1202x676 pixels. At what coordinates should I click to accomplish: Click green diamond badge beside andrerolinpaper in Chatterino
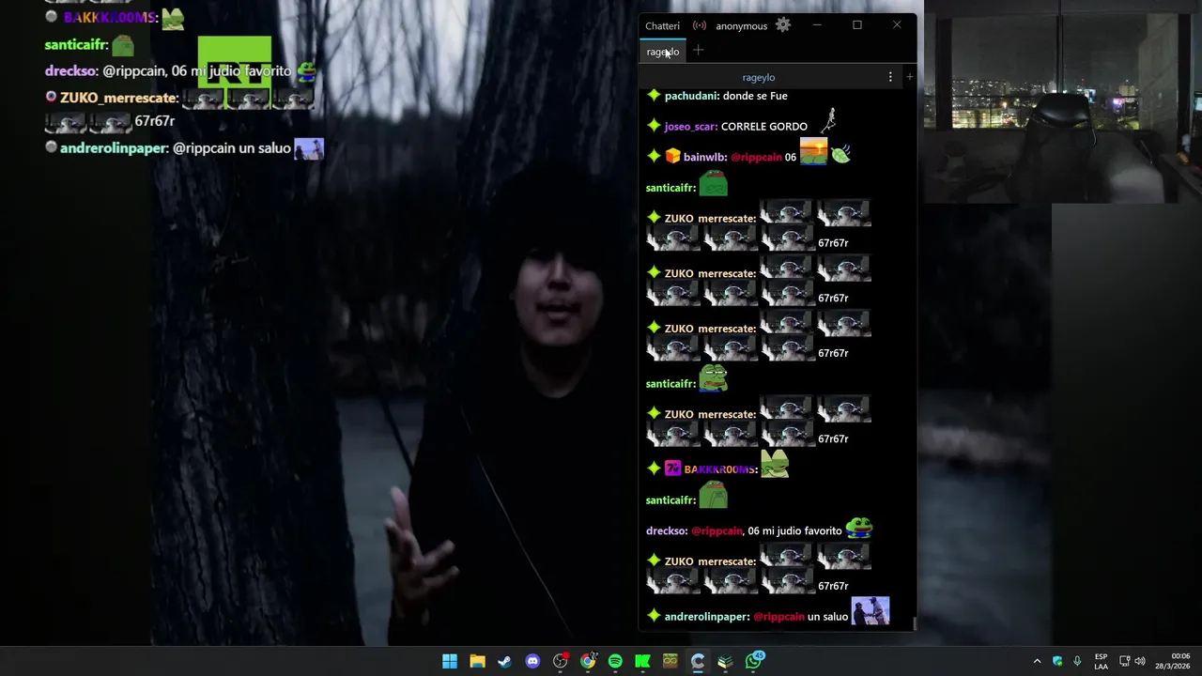[654, 616]
